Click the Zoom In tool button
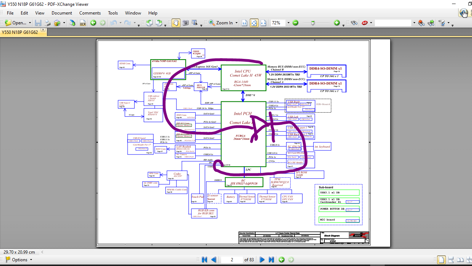 [221, 23]
